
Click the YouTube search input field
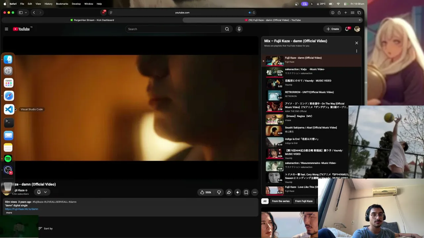(174, 29)
